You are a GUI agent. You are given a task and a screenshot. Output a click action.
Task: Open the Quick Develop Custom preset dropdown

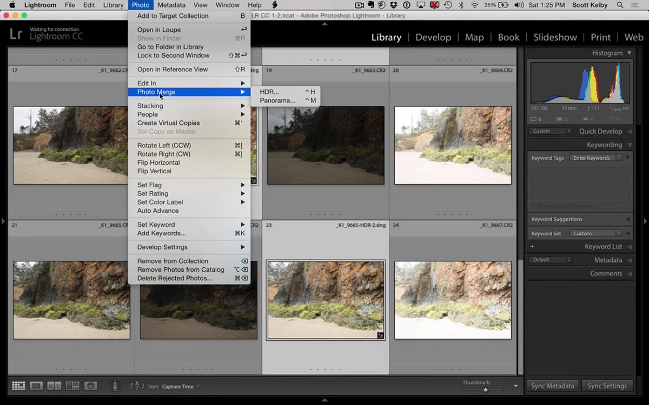click(551, 131)
